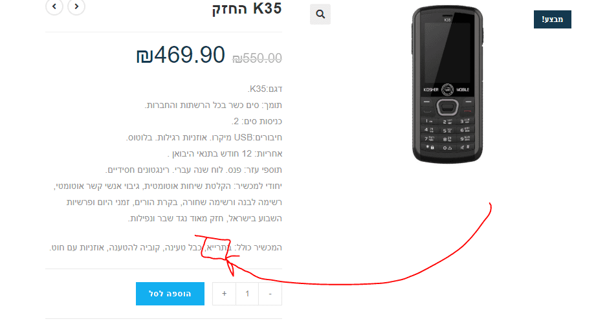
Task: Decrease quantity with the minus button
Action: pyautogui.click(x=270, y=294)
